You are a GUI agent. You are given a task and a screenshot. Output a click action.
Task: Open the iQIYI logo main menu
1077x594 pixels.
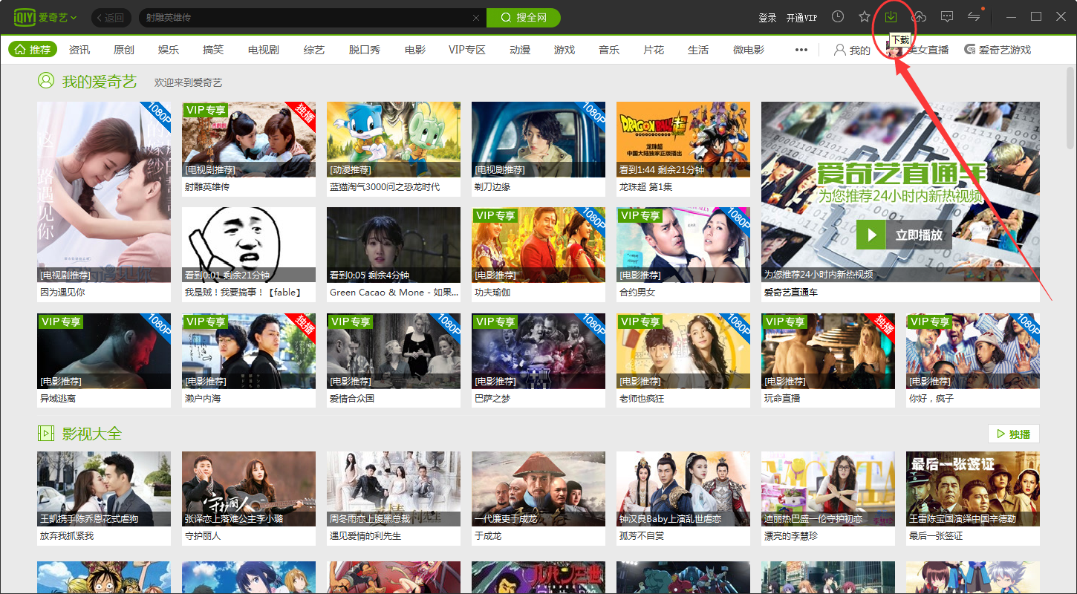(45, 17)
